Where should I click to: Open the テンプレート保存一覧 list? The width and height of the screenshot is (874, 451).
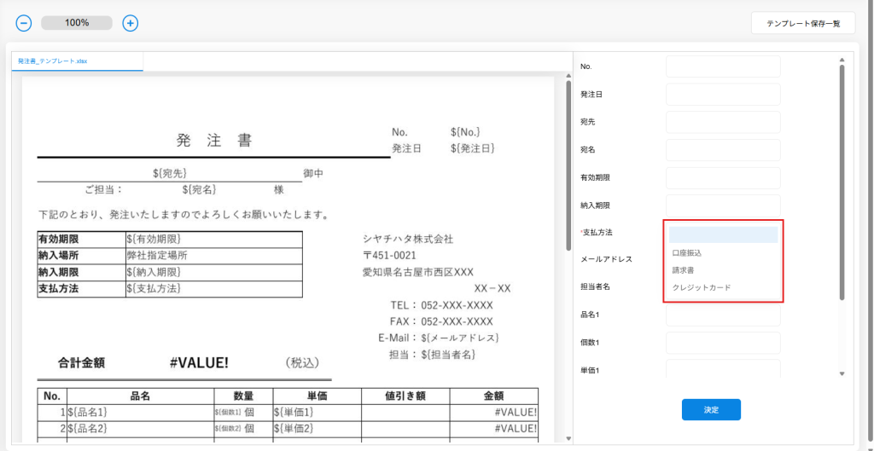point(802,23)
